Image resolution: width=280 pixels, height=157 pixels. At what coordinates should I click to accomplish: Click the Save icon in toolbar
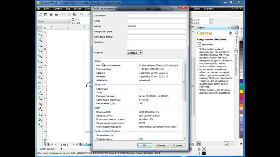51,14
